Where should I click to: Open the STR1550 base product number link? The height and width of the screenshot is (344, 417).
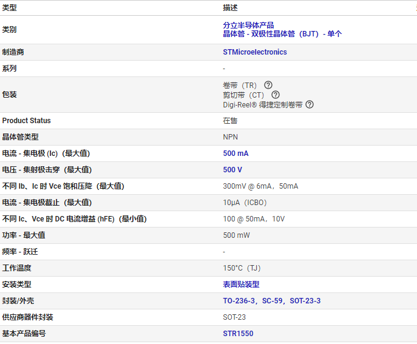tap(238, 334)
